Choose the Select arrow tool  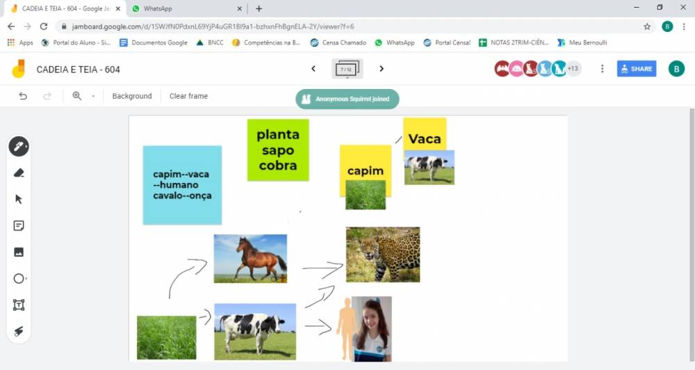(19, 199)
